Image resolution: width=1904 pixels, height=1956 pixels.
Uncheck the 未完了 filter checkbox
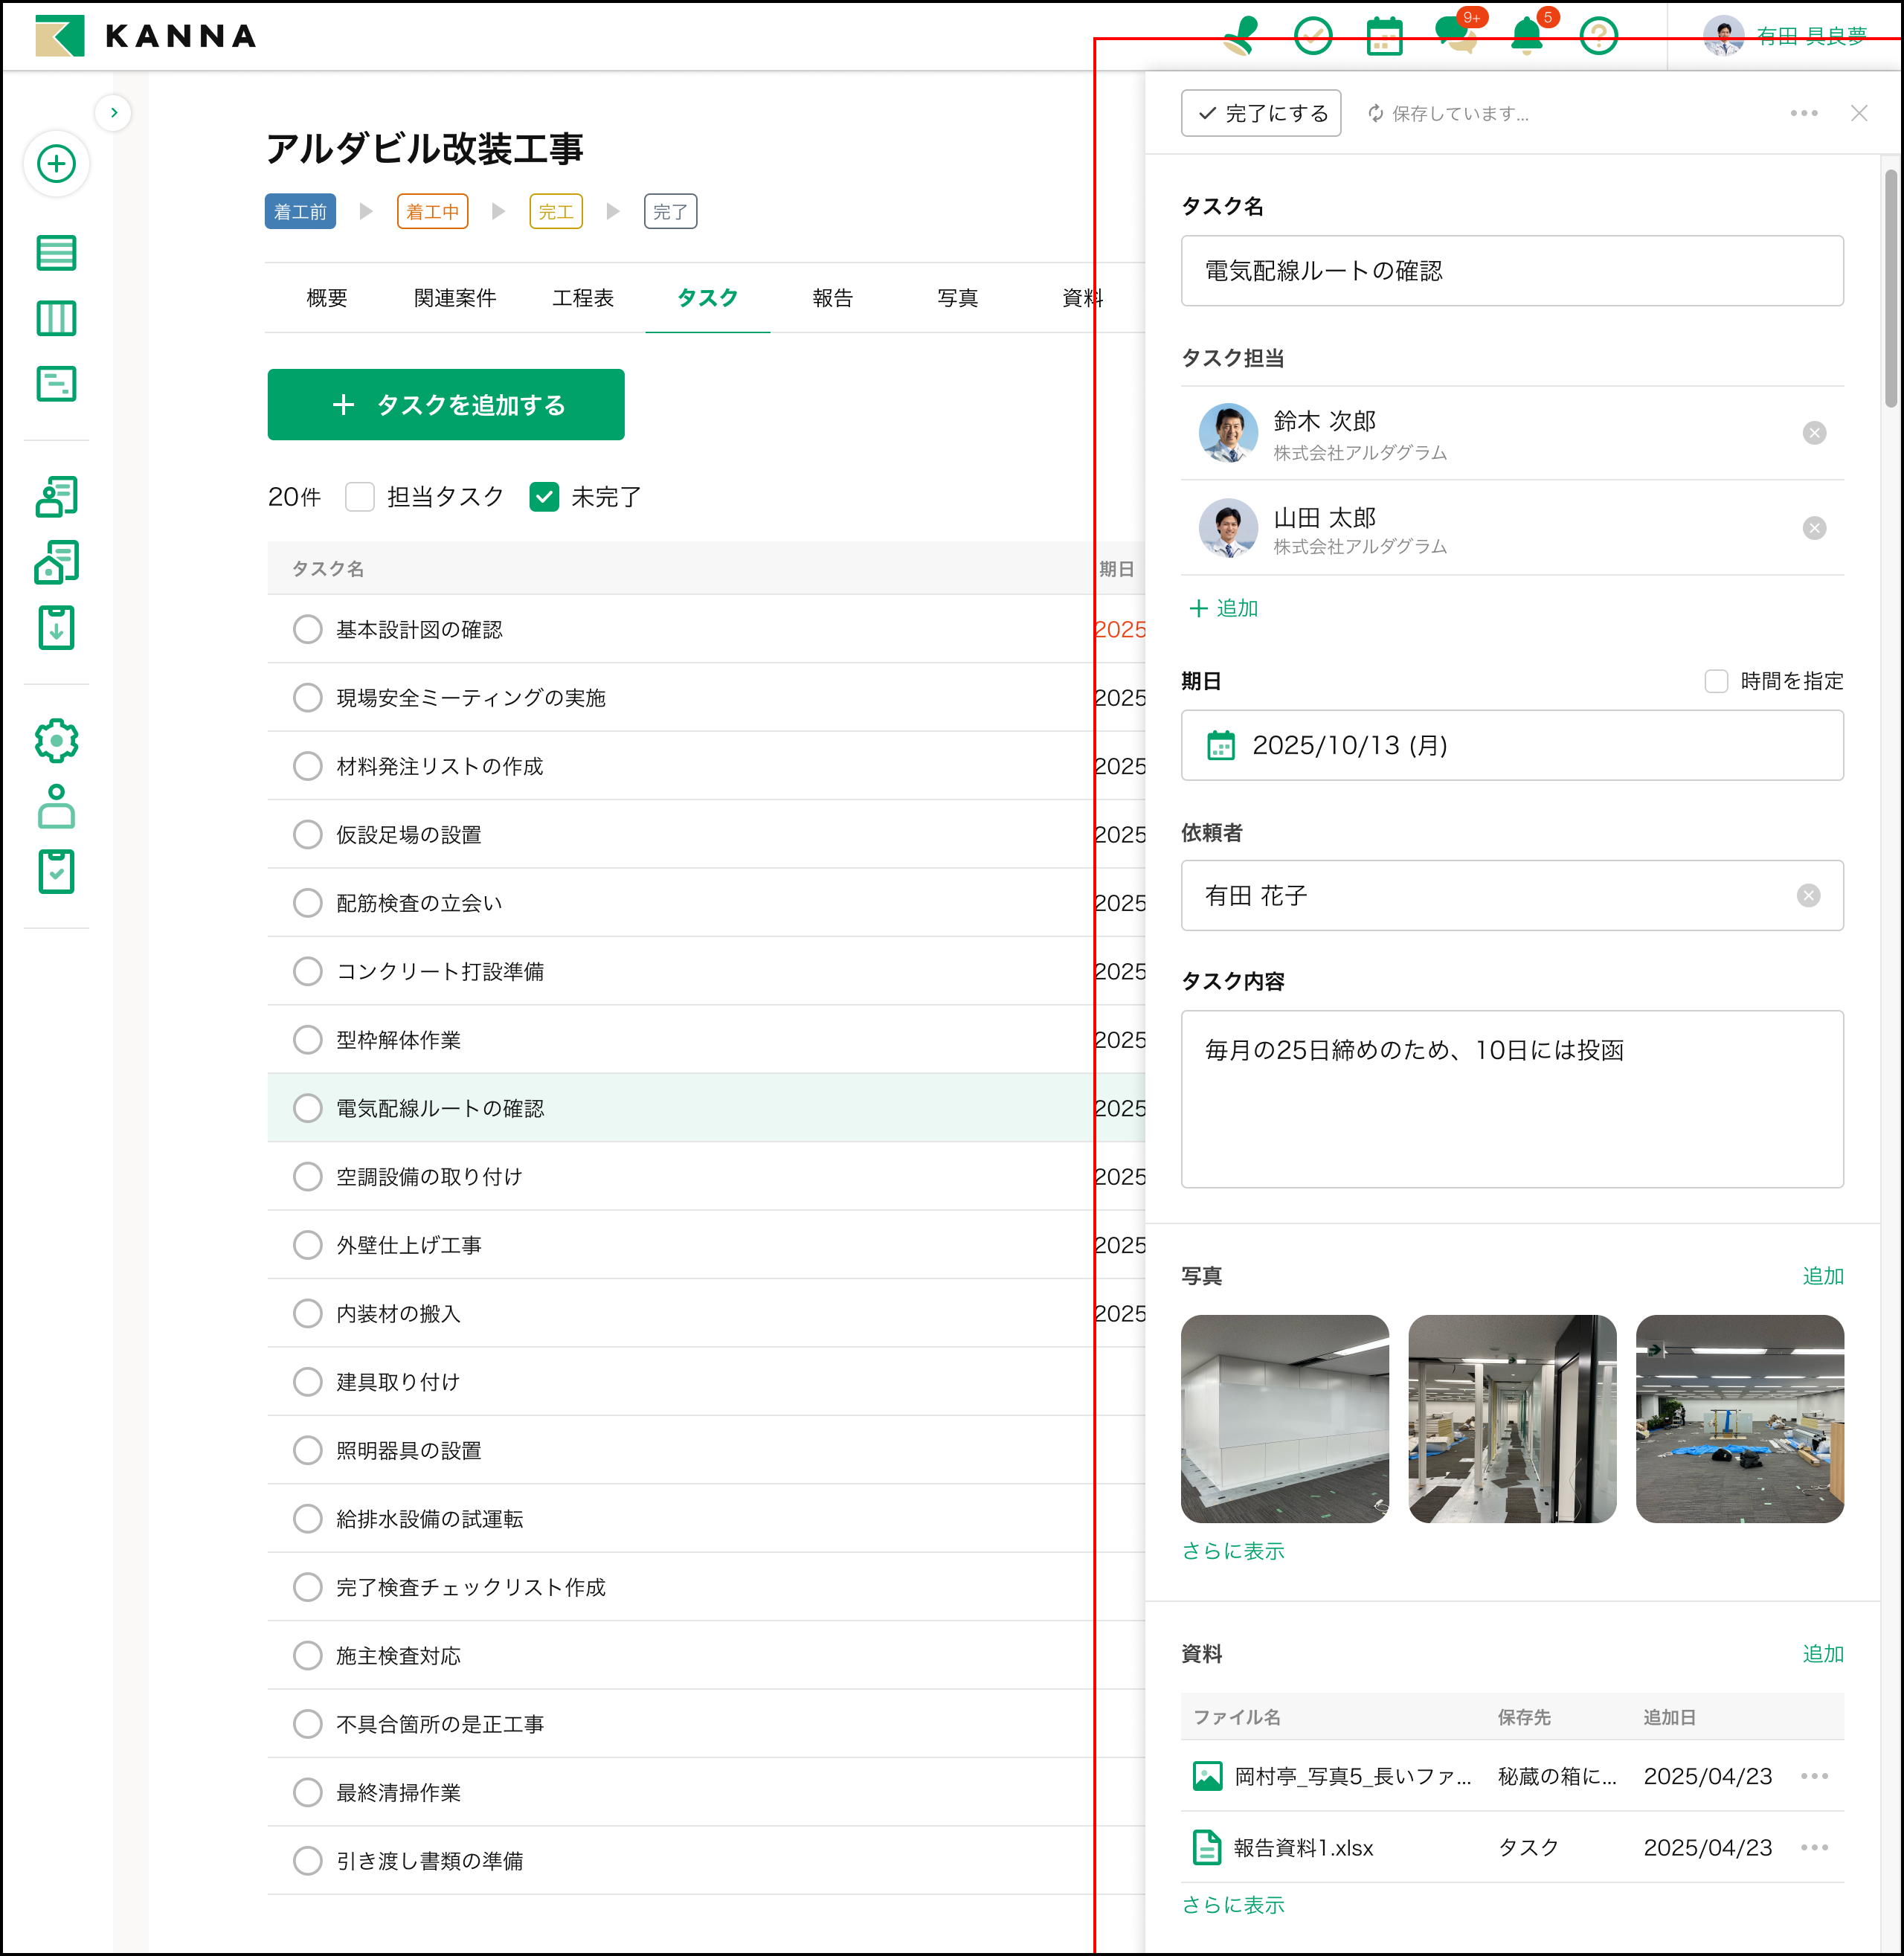[x=545, y=497]
